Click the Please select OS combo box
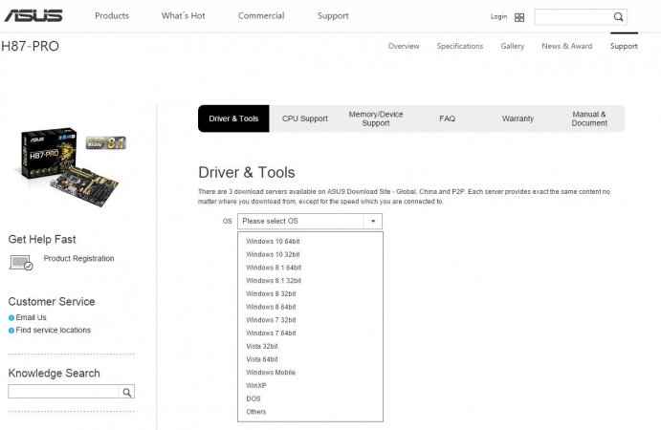Screen dimensions: 661x430 click(x=310, y=221)
